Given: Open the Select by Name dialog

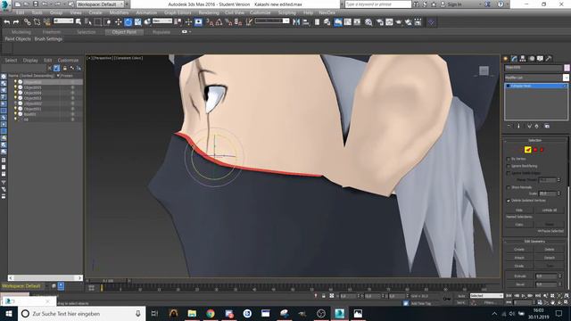Looking at the screenshot, I should (x=88, y=22).
